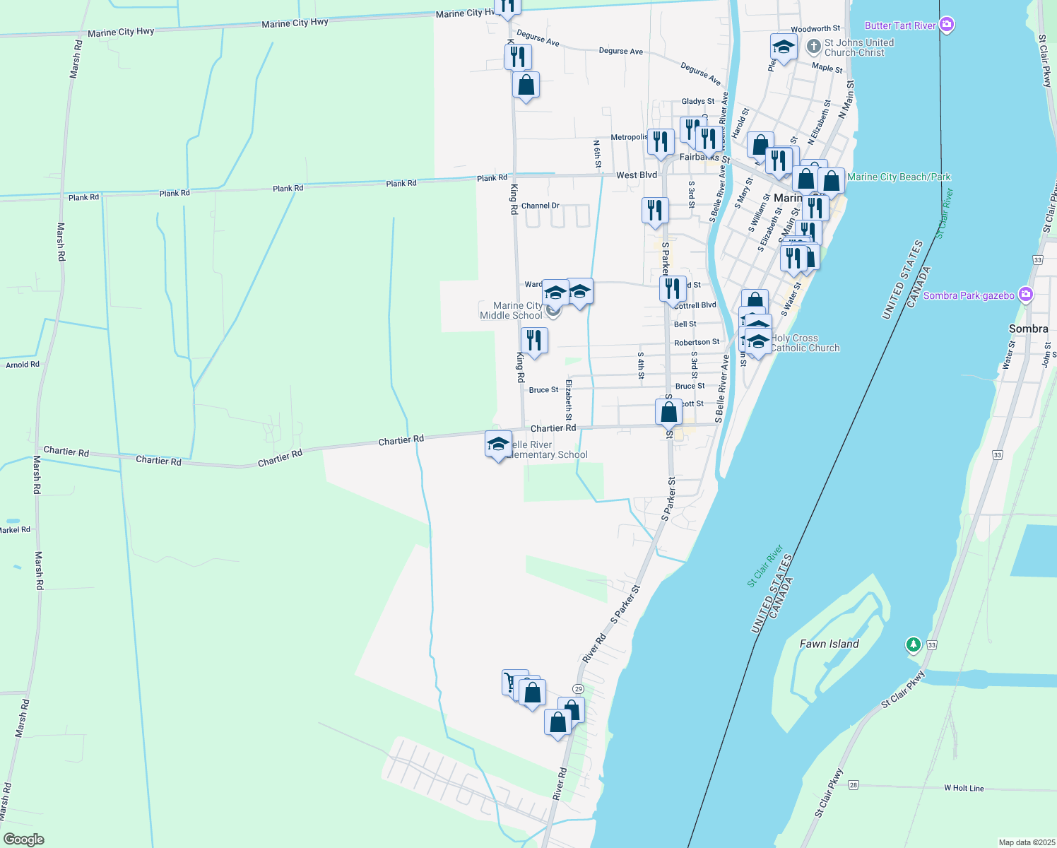Open the shopping bag marker below Degurse Ave

click(526, 86)
